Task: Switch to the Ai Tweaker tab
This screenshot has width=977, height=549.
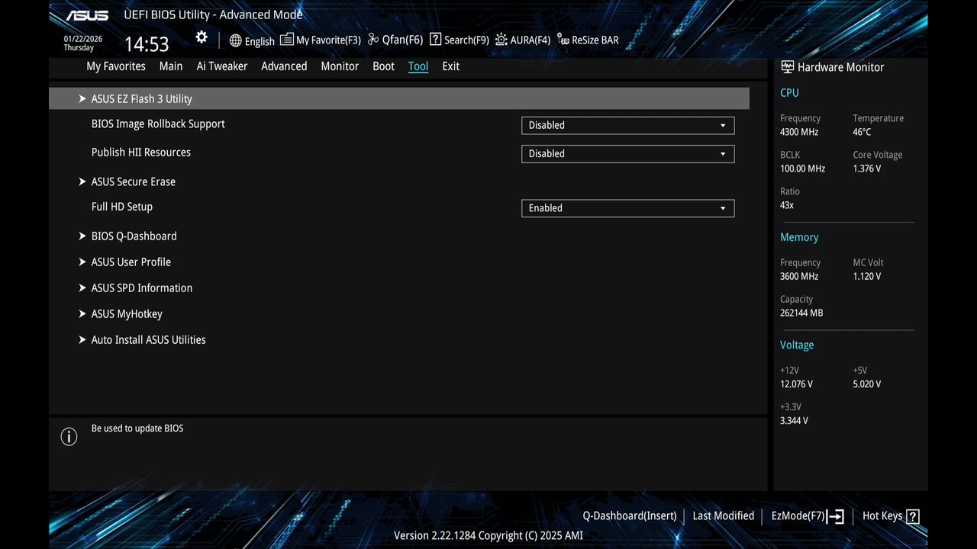Action: tap(222, 66)
